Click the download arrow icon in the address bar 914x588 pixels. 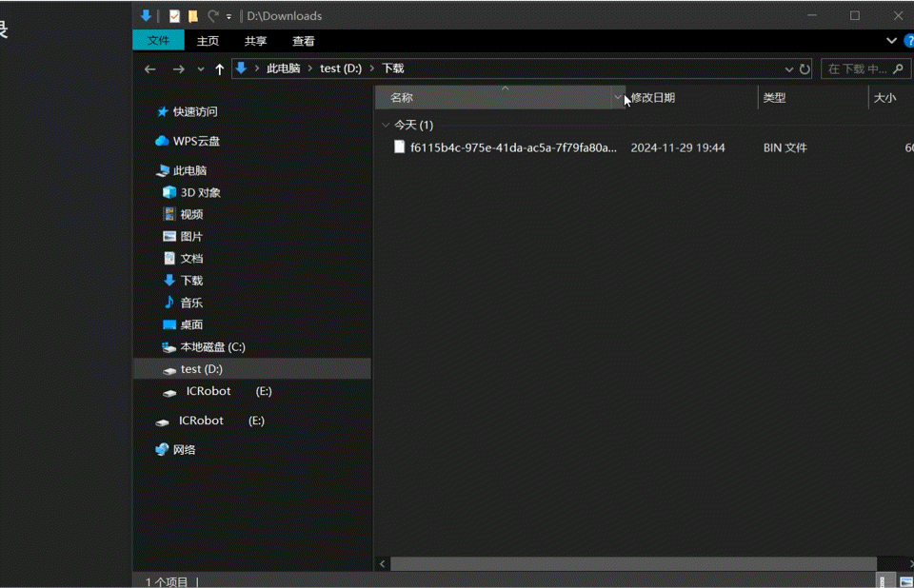[241, 69]
